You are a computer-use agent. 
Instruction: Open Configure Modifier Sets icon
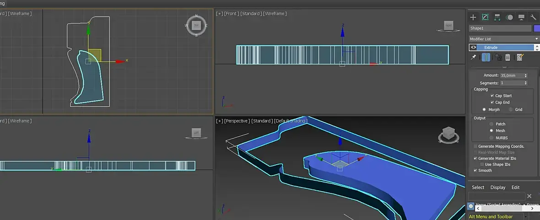pos(520,57)
